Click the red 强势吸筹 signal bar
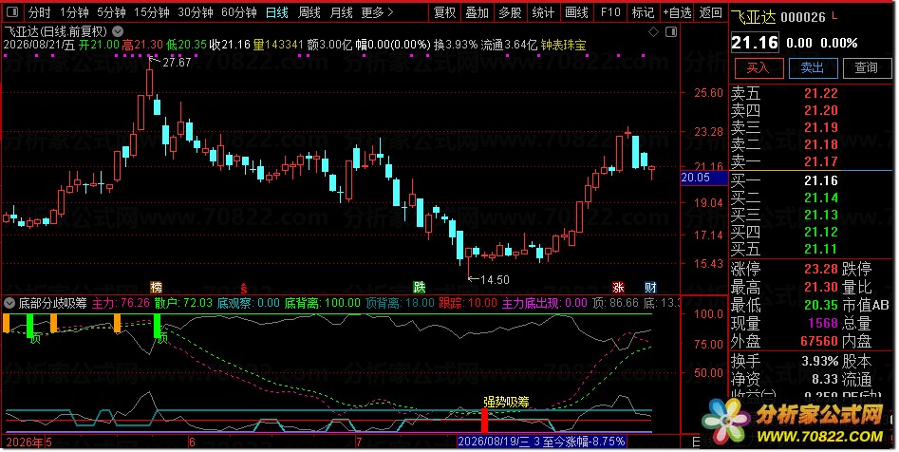Viewport: 899px width, 452px height. (484, 420)
